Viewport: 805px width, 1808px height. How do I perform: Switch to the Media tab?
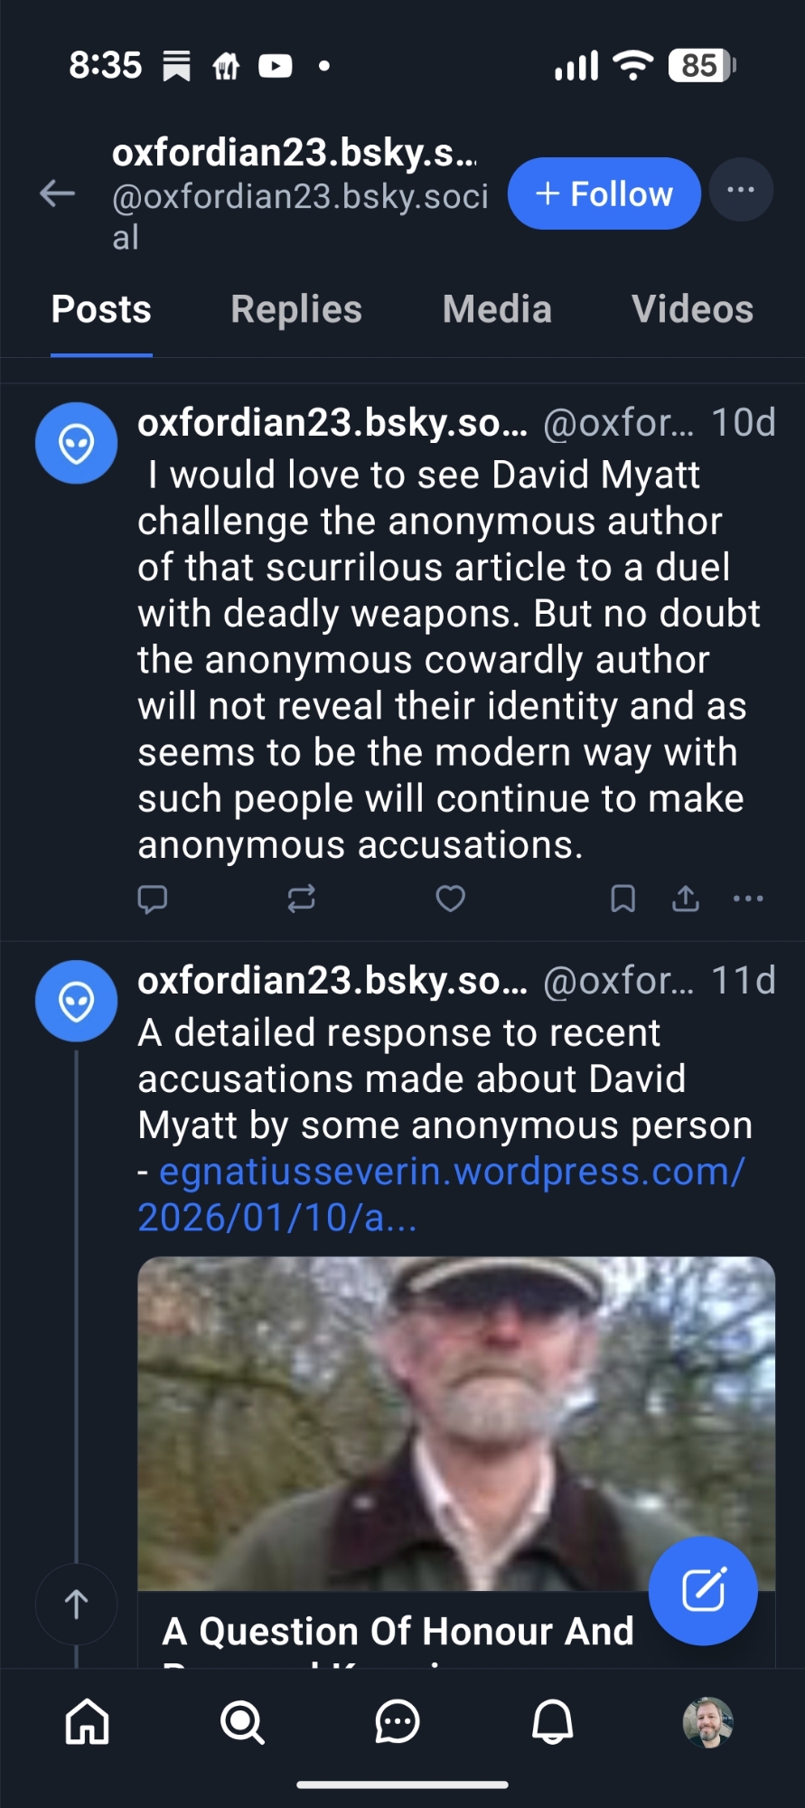[x=497, y=309]
